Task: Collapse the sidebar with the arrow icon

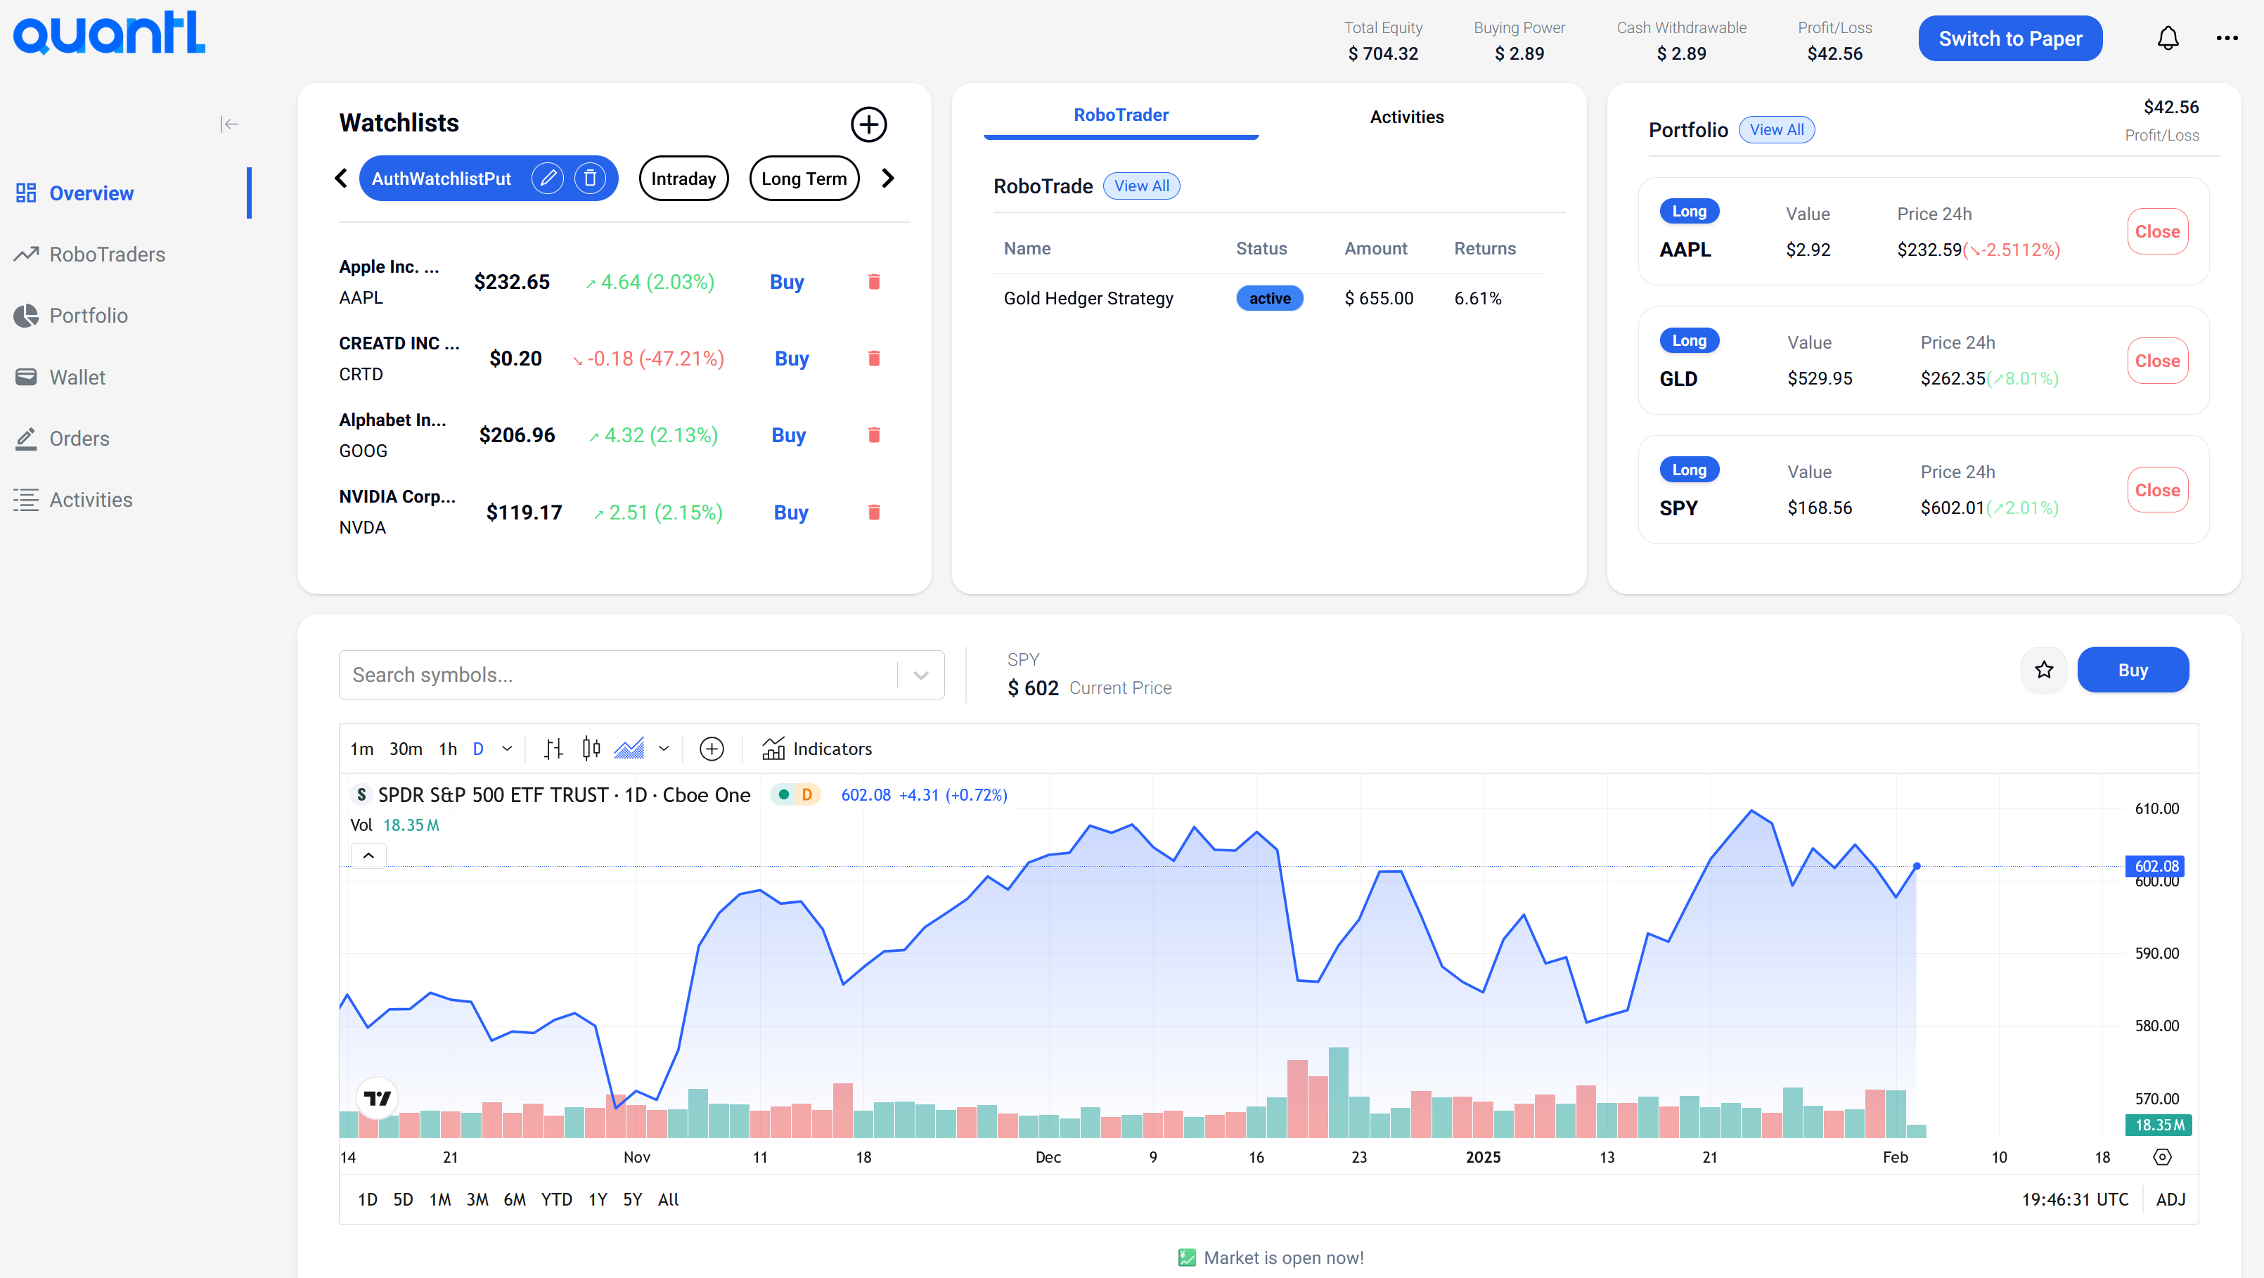Action: coord(229,124)
